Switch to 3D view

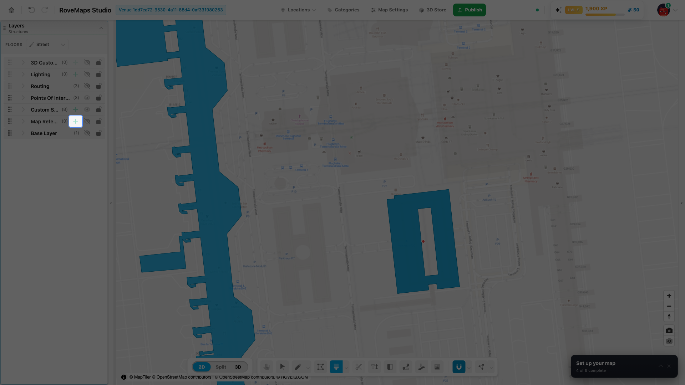point(238,367)
